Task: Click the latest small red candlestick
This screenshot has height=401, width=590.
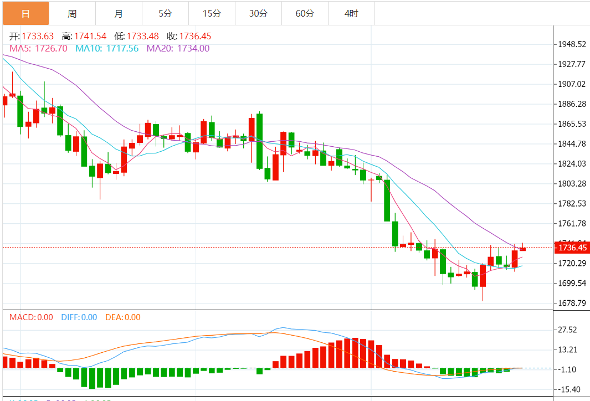Action: tap(522, 249)
